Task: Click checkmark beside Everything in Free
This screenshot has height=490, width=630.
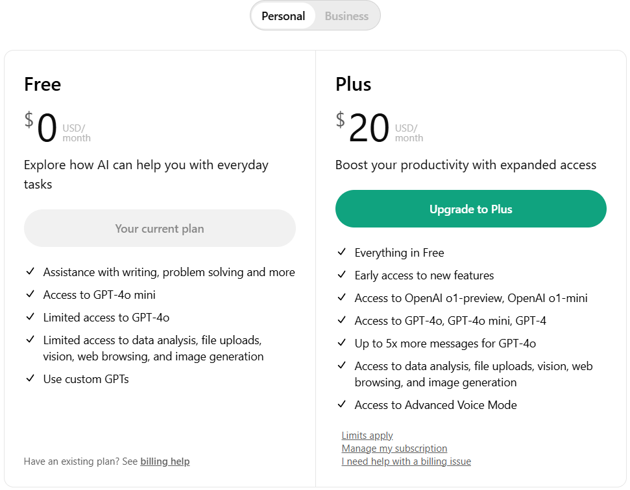Action: (341, 252)
